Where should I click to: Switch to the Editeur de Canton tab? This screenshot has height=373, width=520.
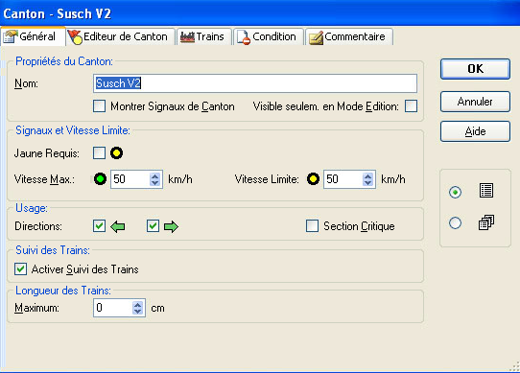pos(121,36)
